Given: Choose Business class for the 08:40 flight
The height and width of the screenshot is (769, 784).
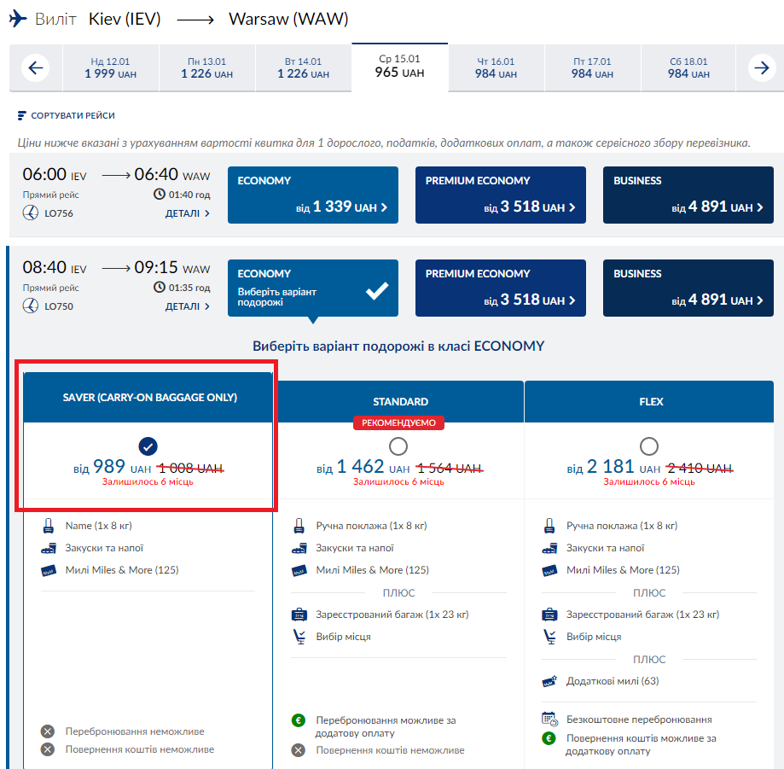Looking at the screenshot, I should [x=688, y=288].
